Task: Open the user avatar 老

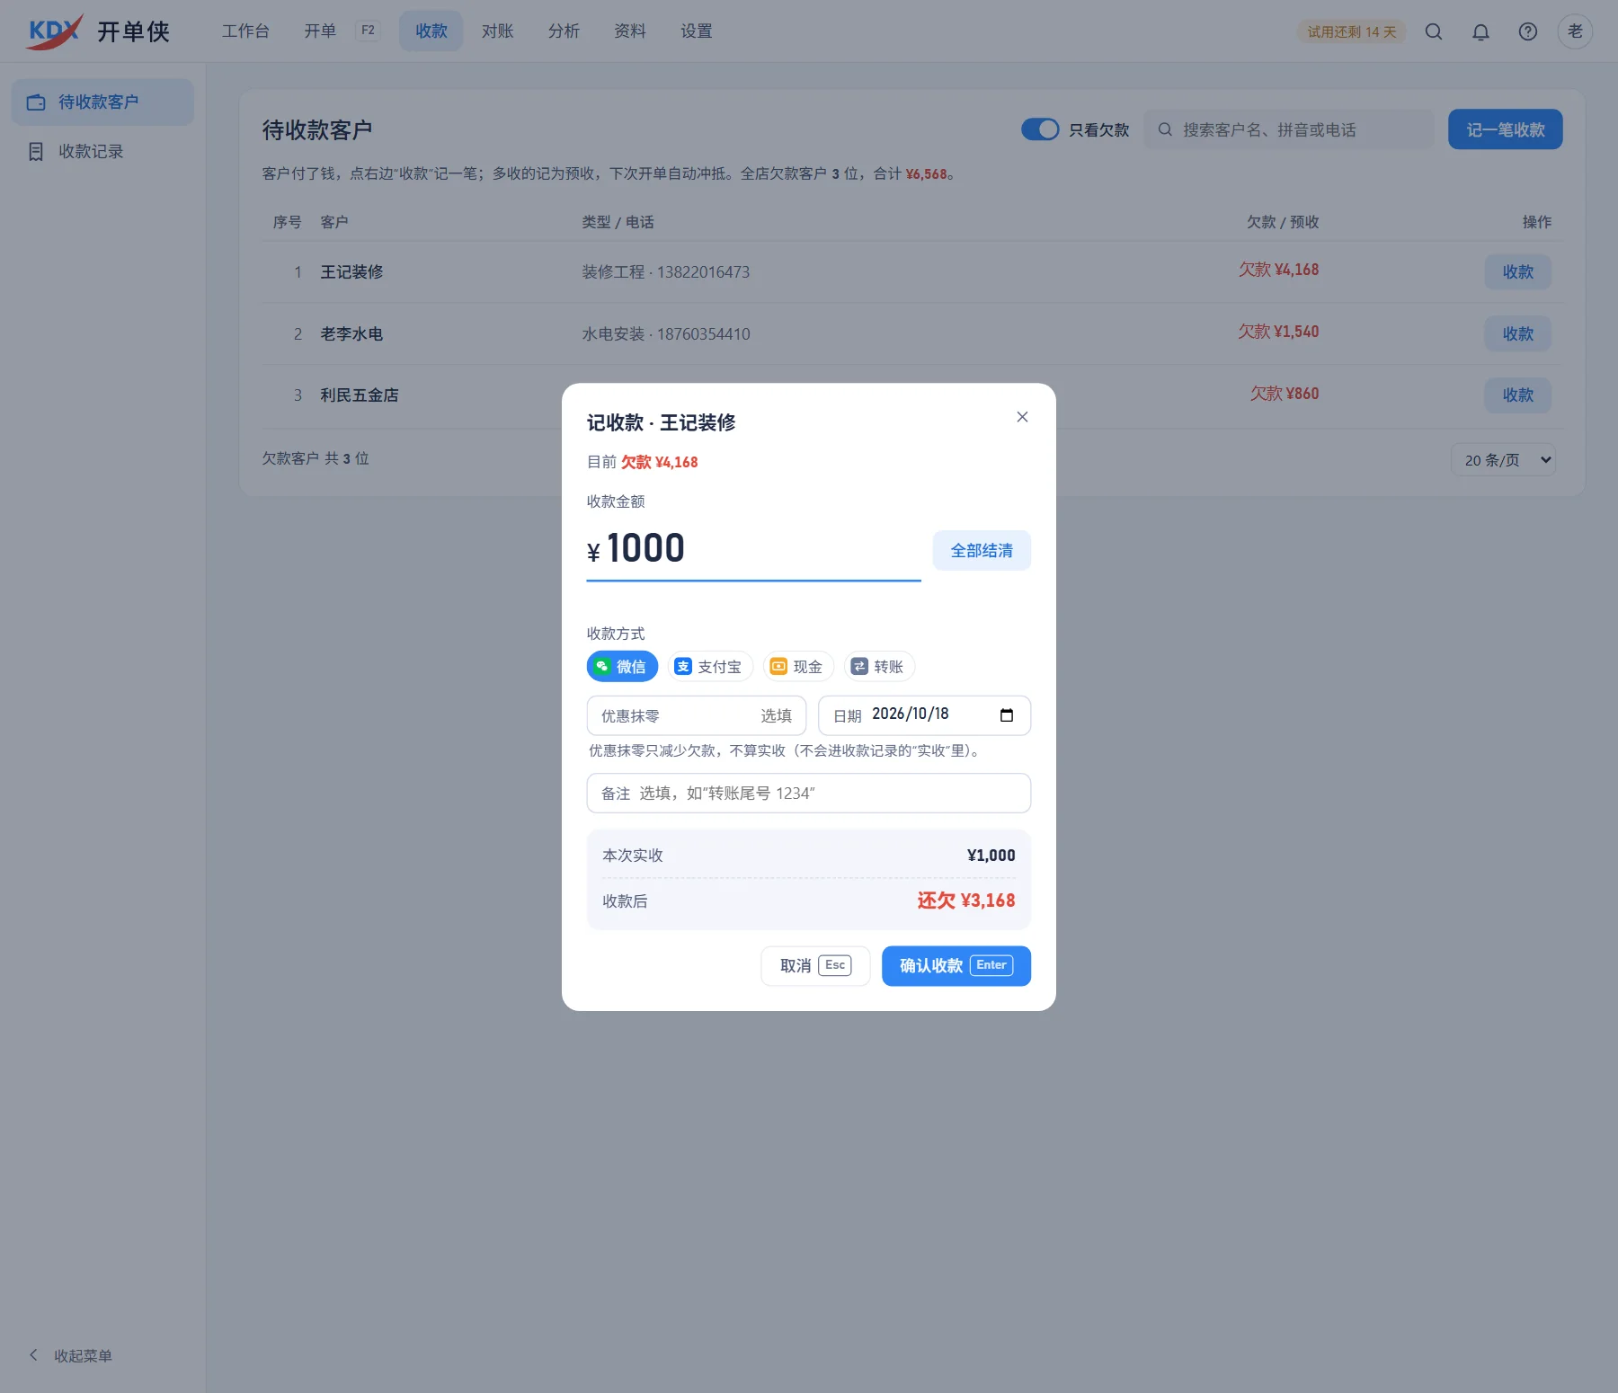Action: point(1575,31)
